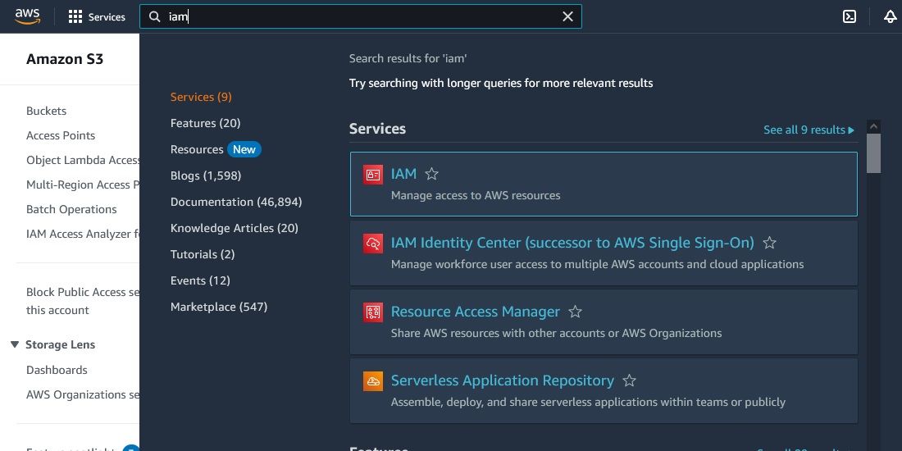Clear the search with the X button
The width and height of the screenshot is (902, 451).
click(x=567, y=16)
